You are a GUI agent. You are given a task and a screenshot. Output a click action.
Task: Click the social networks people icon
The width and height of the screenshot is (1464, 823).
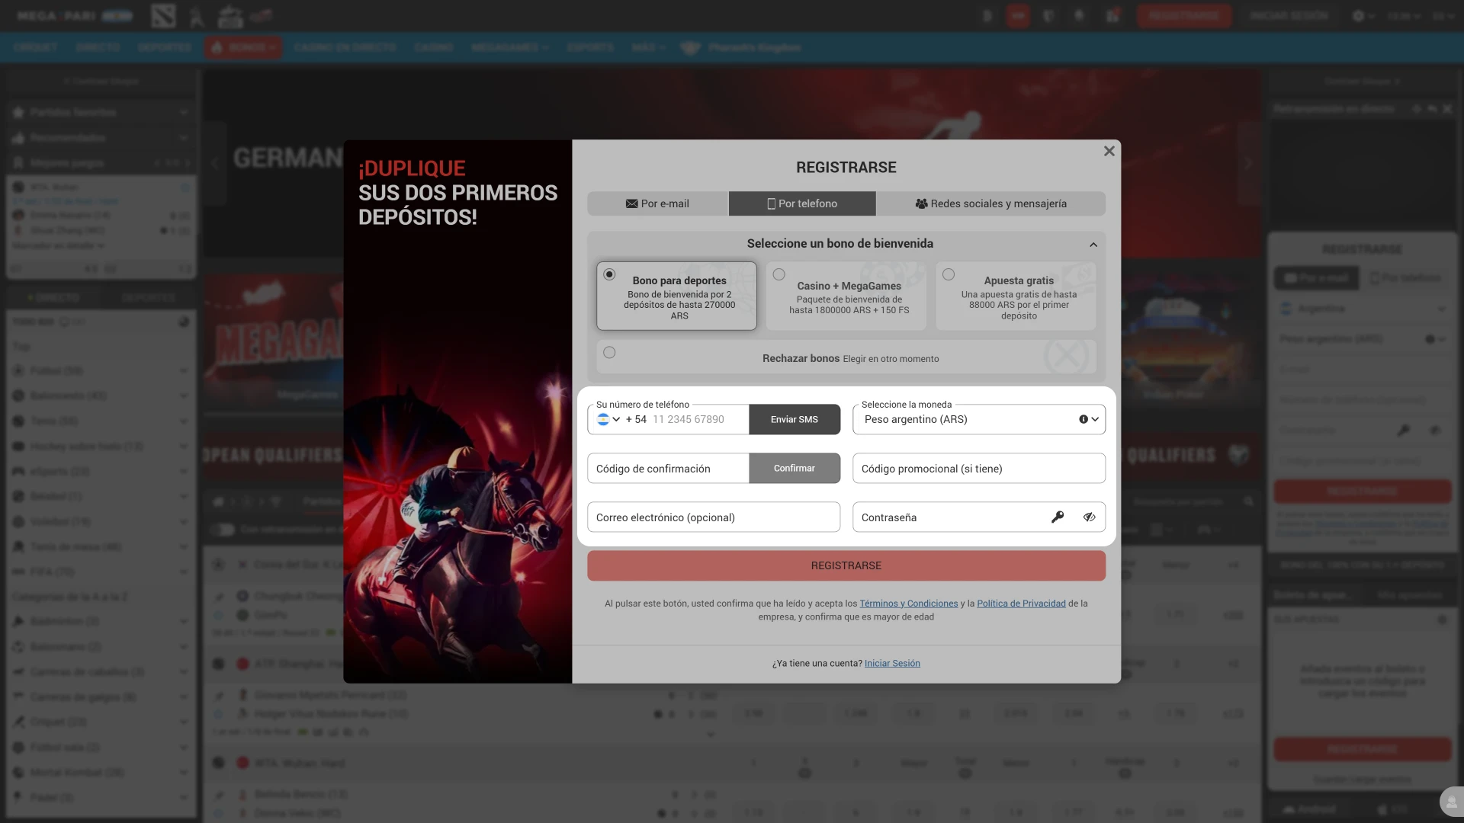[x=921, y=203]
